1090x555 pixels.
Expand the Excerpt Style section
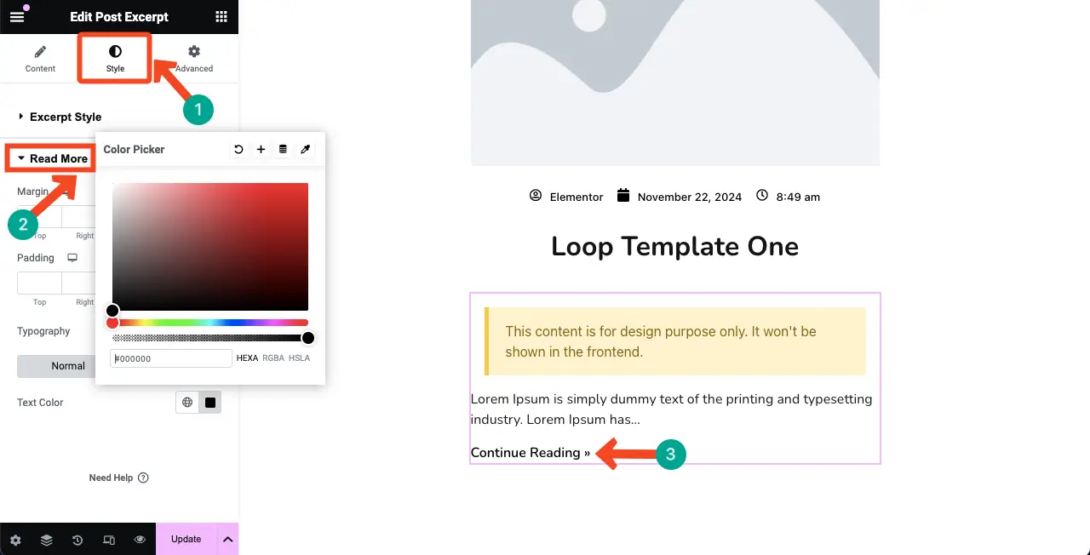coord(66,117)
